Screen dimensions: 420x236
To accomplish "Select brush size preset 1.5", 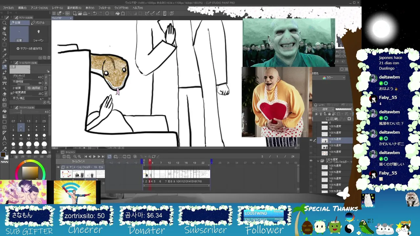I will [29, 119].
